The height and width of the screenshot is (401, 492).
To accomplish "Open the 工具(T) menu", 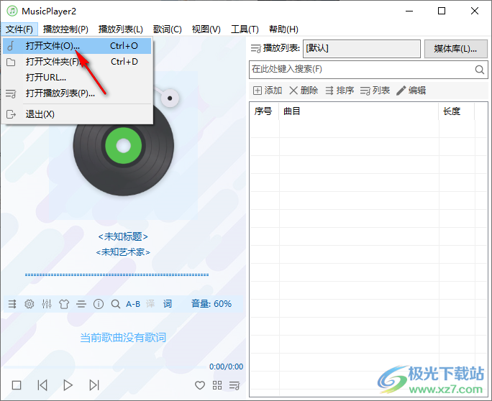I will (x=245, y=29).
